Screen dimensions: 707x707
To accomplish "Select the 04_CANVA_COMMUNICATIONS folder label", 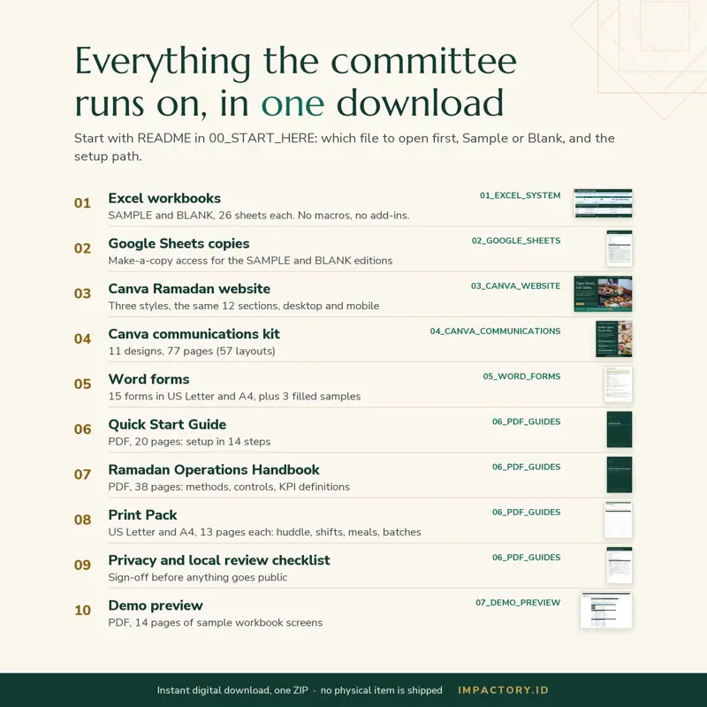I will [x=495, y=331].
